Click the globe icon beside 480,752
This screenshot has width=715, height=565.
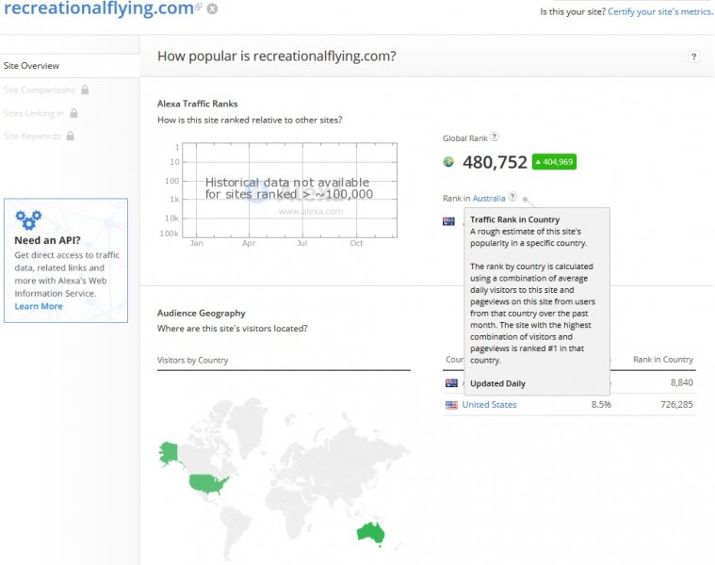click(x=448, y=162)
